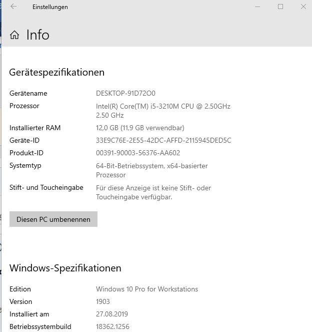Click the Intel(R) Core(TM) i5-3210M processor text

(163, 111)
